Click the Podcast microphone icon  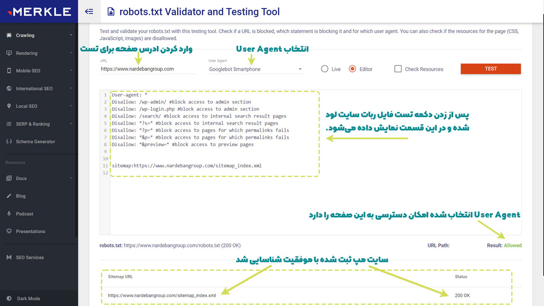(9, 214)
